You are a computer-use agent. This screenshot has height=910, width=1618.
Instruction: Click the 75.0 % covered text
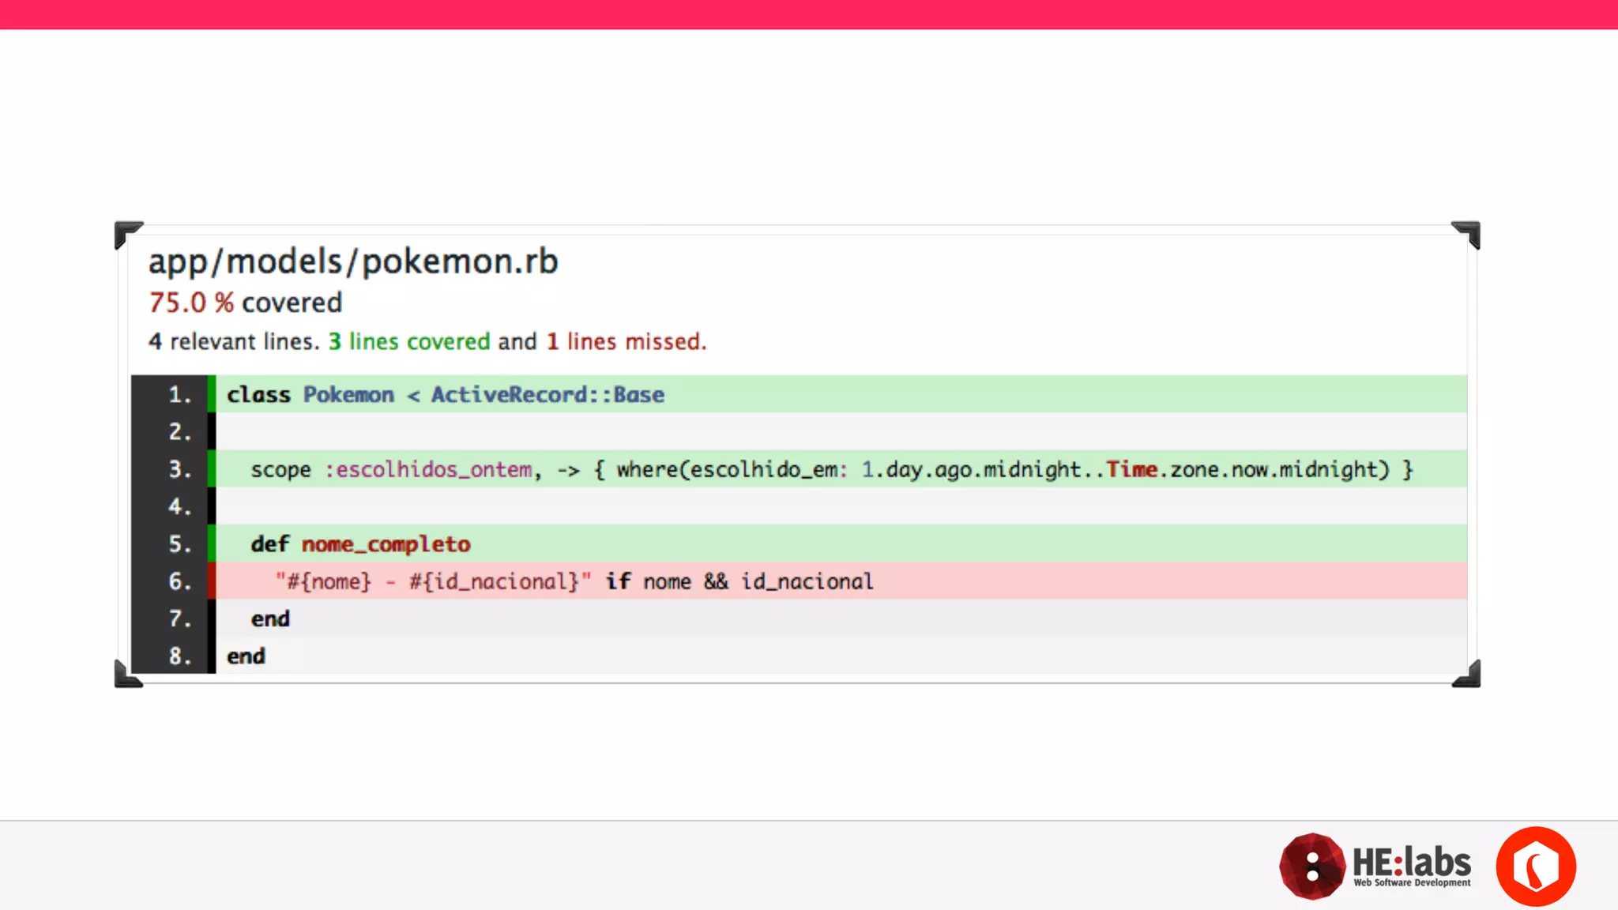click(245, 303)
